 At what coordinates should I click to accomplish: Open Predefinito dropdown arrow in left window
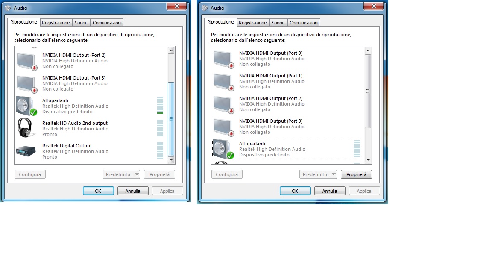point(137,174)
